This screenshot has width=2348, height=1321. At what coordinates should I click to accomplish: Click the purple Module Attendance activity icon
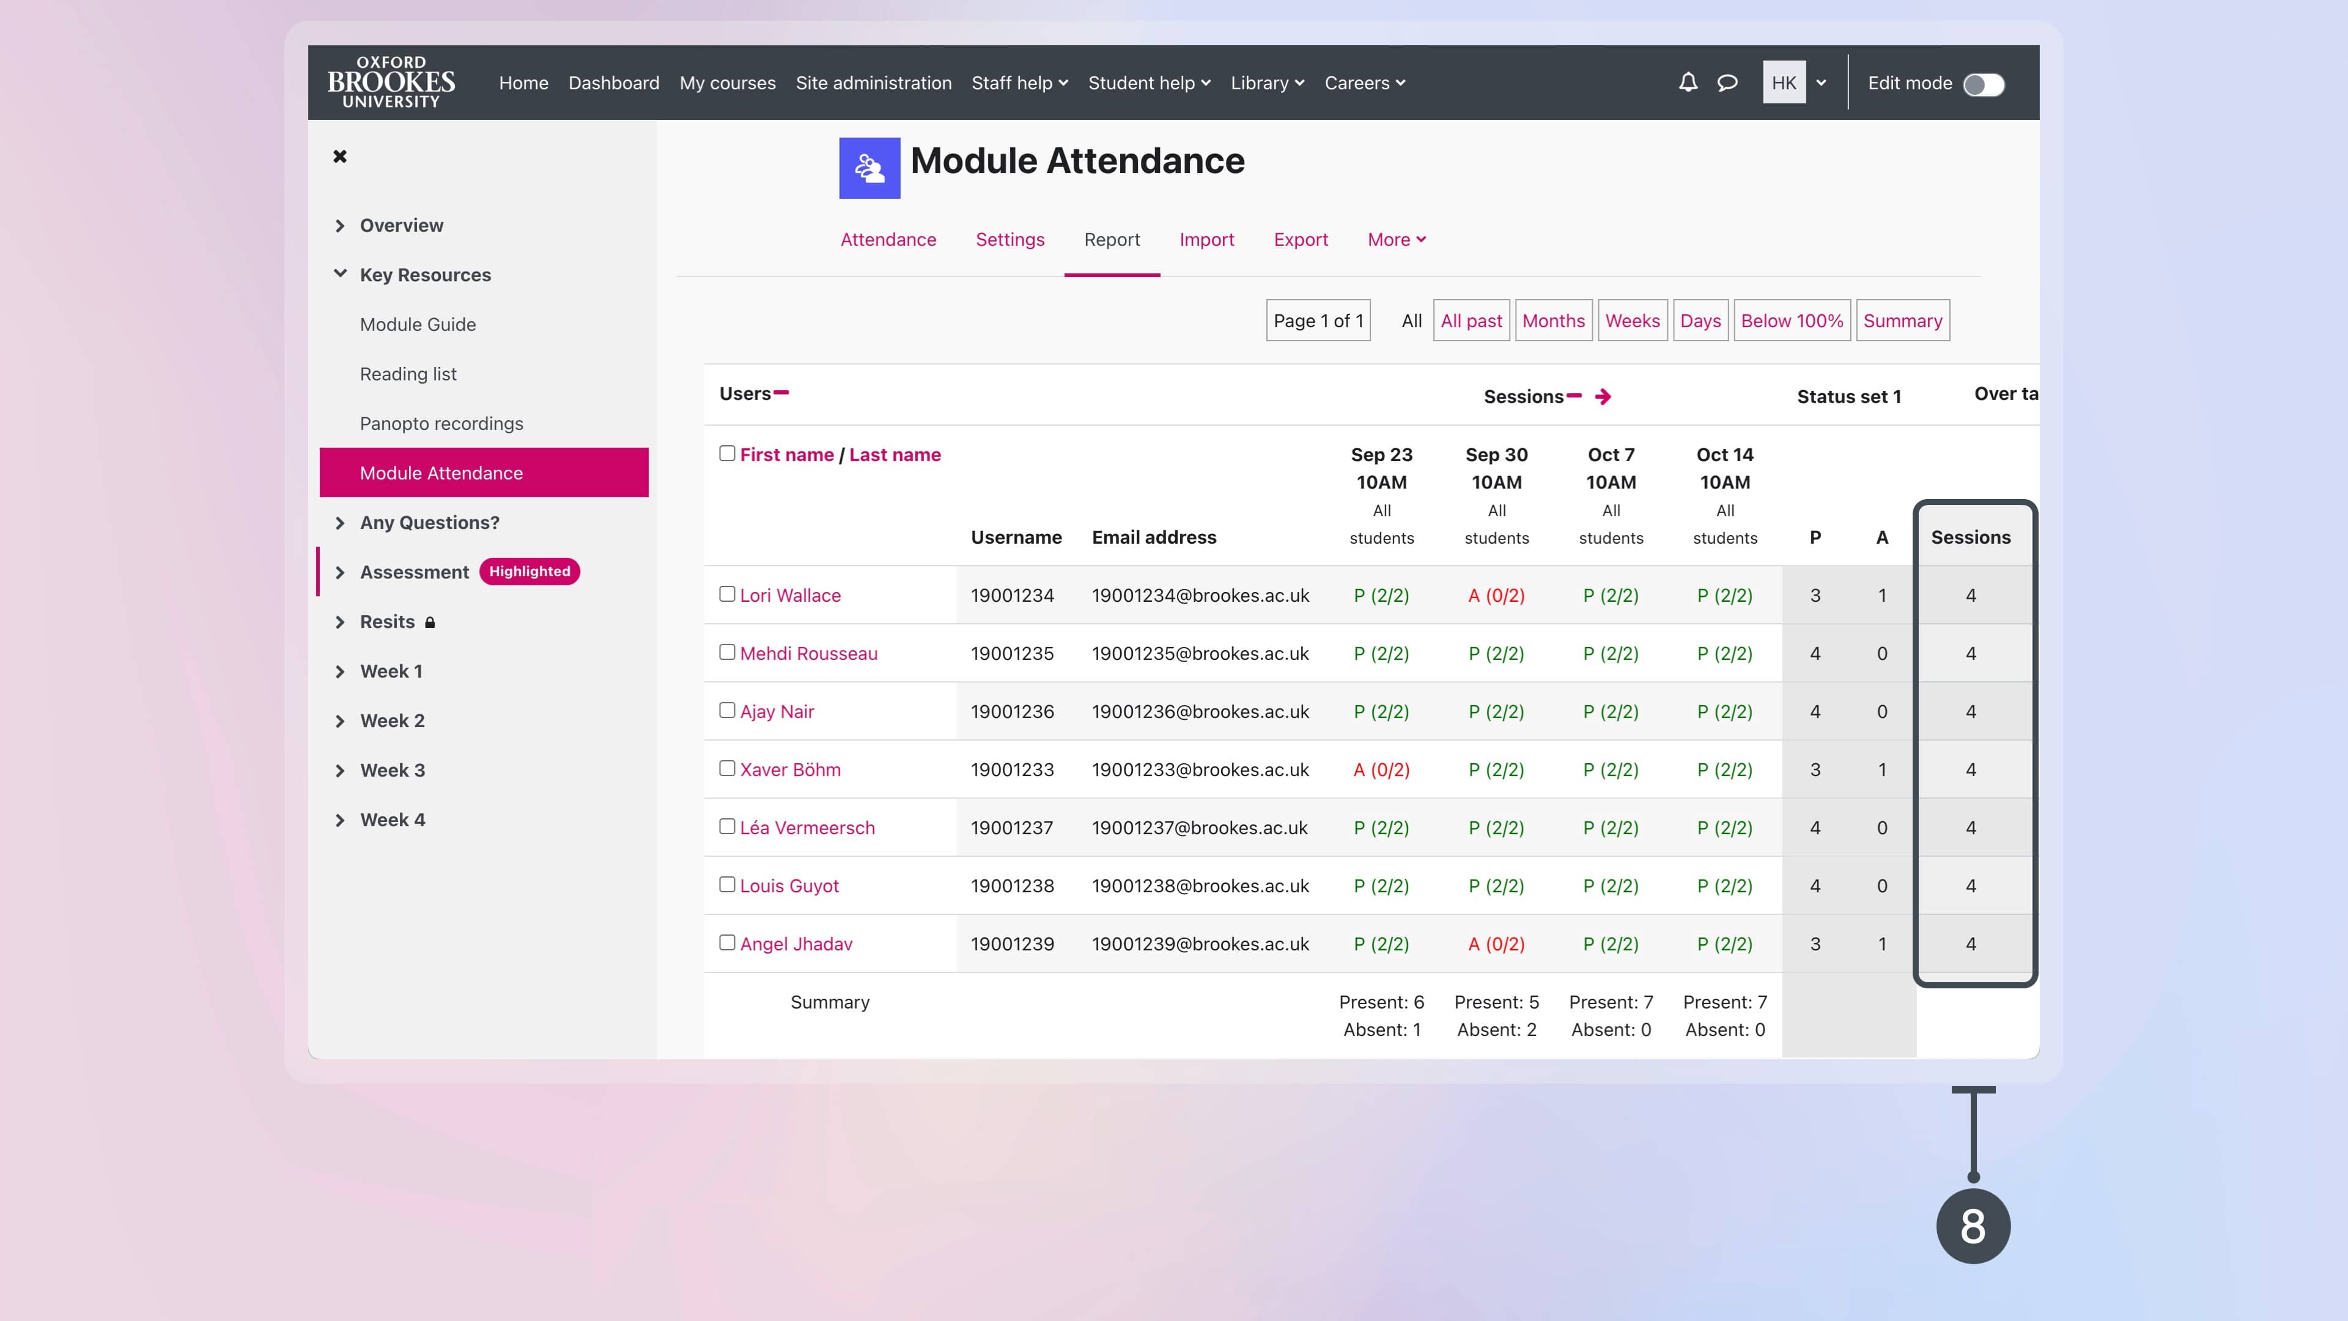coord(869,168)
